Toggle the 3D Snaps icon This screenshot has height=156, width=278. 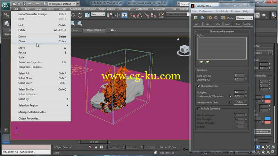(132, 15)
